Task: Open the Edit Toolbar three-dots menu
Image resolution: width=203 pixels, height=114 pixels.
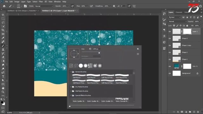Action: coord(3,96)
